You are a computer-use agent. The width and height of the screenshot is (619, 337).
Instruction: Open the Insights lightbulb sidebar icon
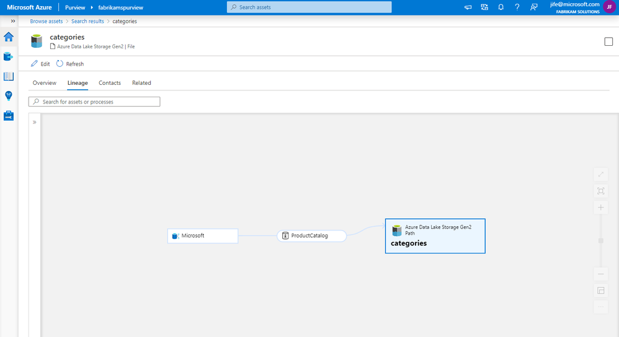(x=9, y=96)
